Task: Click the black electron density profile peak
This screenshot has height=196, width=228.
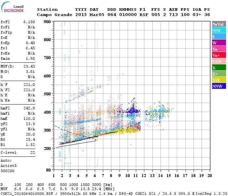Action: (x=96, y=140)
